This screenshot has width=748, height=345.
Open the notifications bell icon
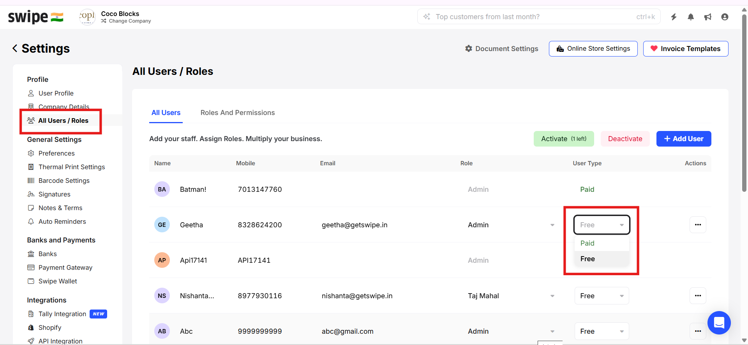691,17
